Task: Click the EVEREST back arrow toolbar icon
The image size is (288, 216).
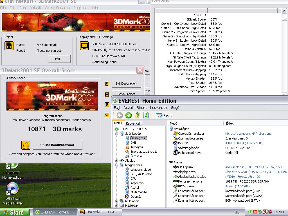Action: (120, 115)
